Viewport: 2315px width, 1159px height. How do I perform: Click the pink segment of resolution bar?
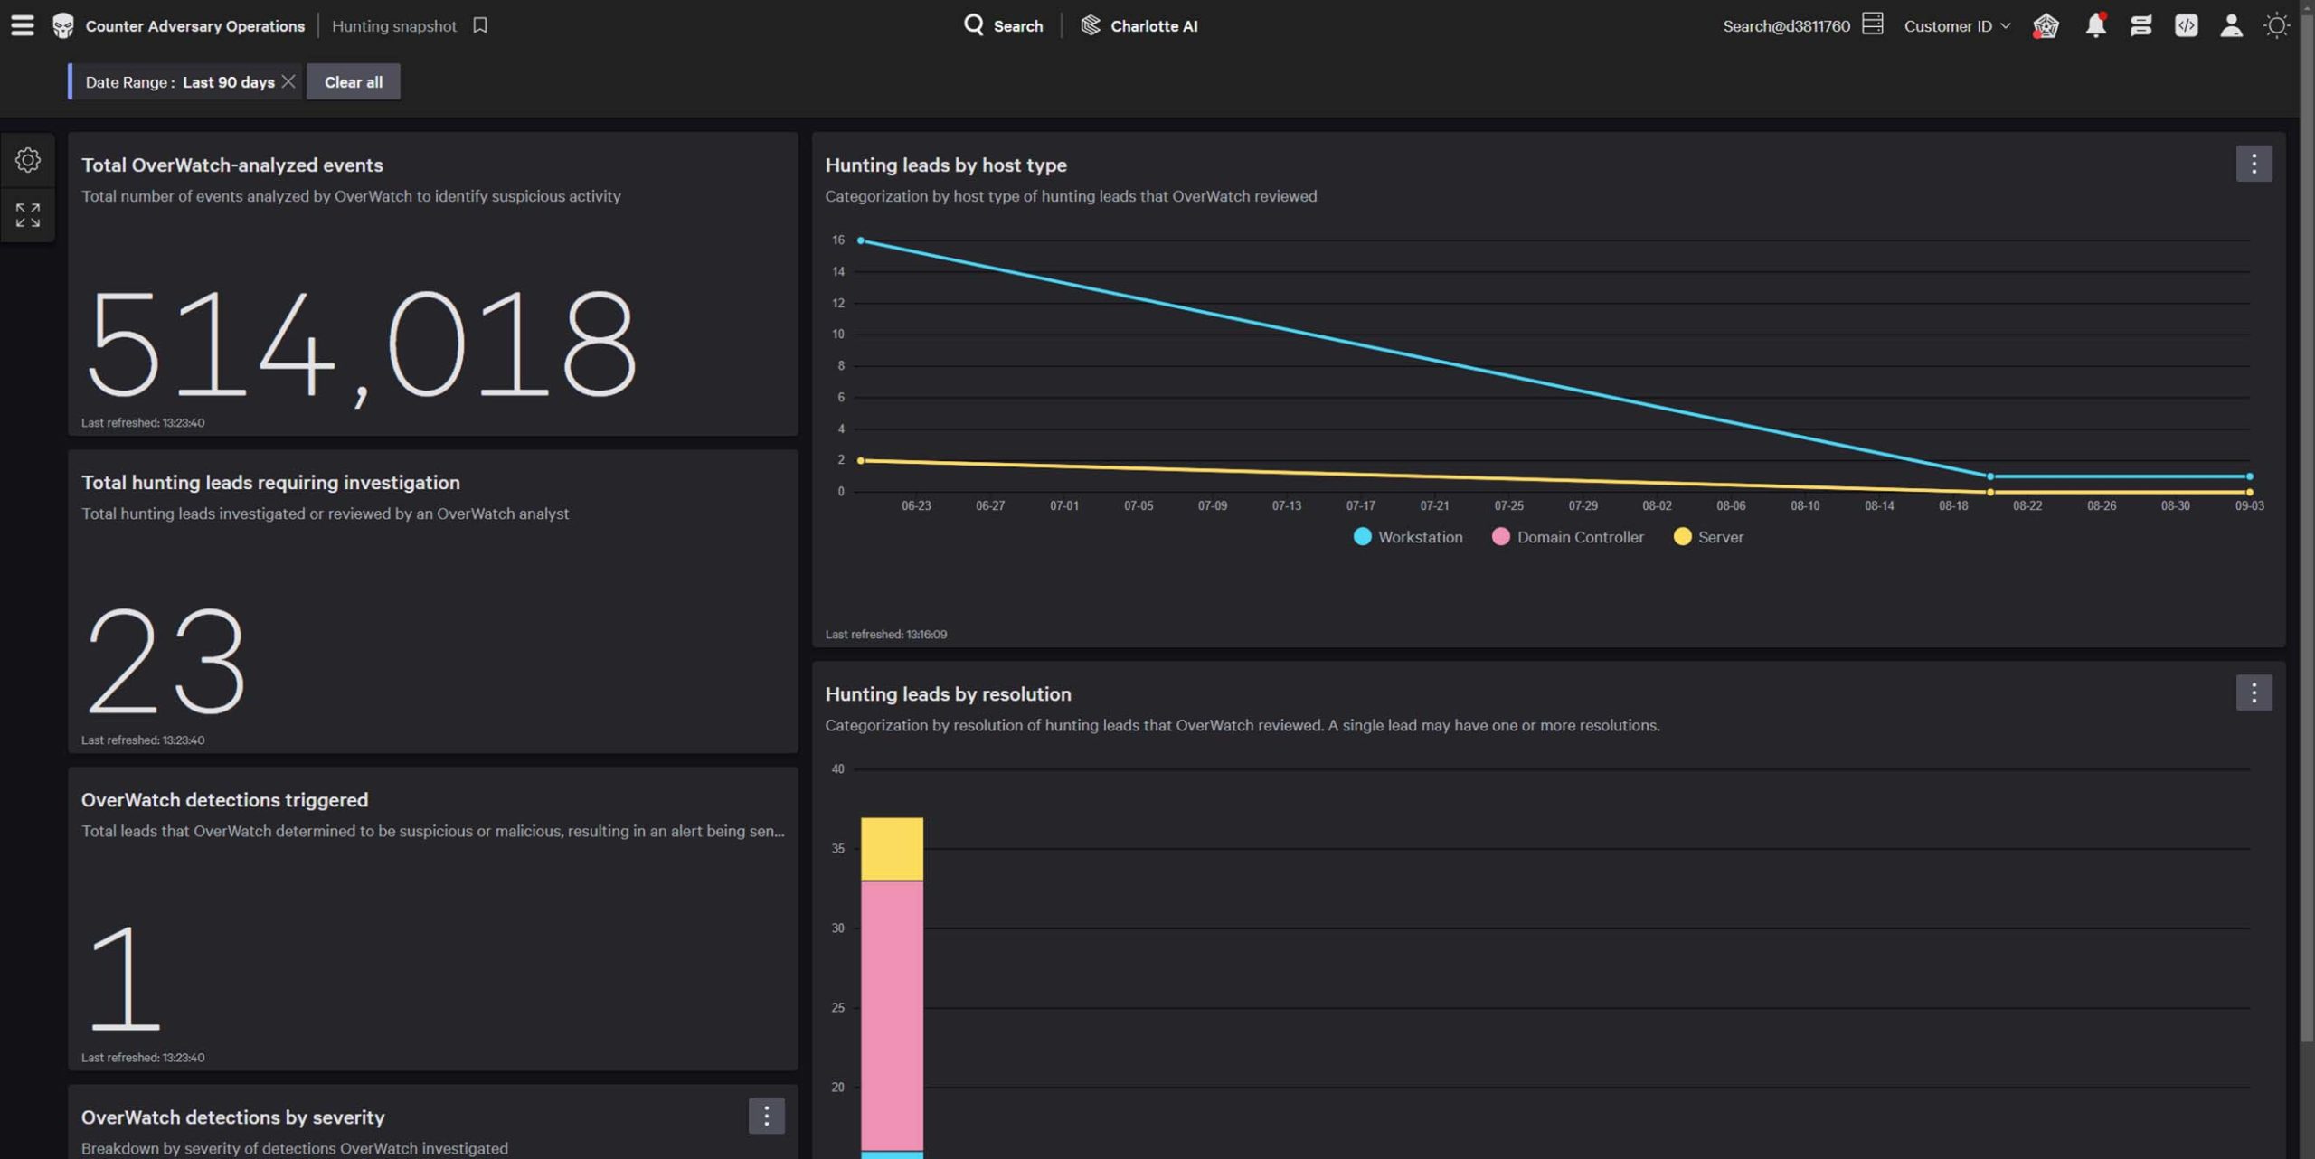[892, 1015]
